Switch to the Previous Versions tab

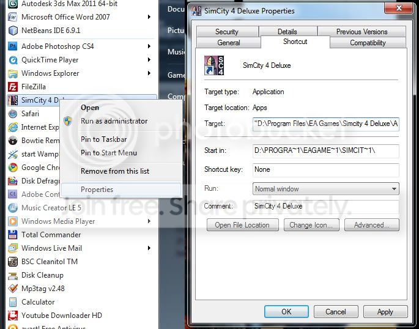pyautogui.click(x=362, y=32)
